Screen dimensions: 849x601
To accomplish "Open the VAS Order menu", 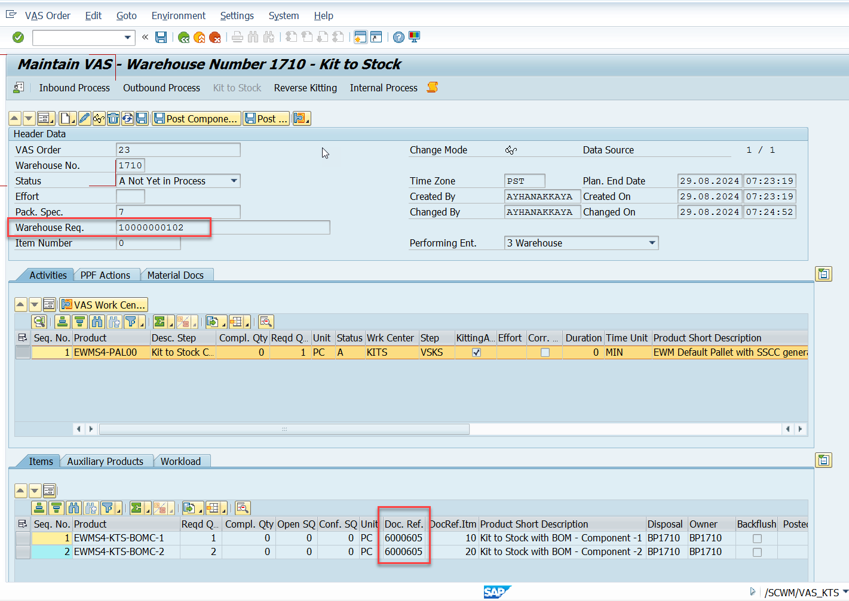I will [47, 16].
